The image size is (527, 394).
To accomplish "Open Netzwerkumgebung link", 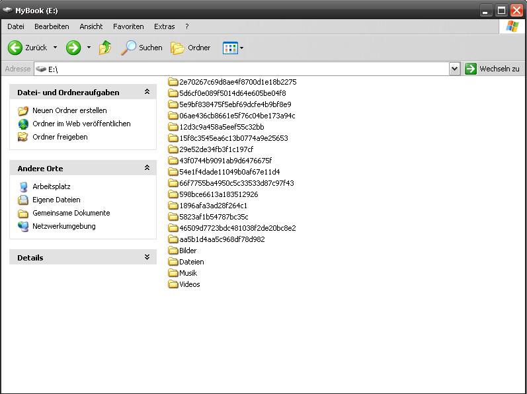I will [64, 226].
